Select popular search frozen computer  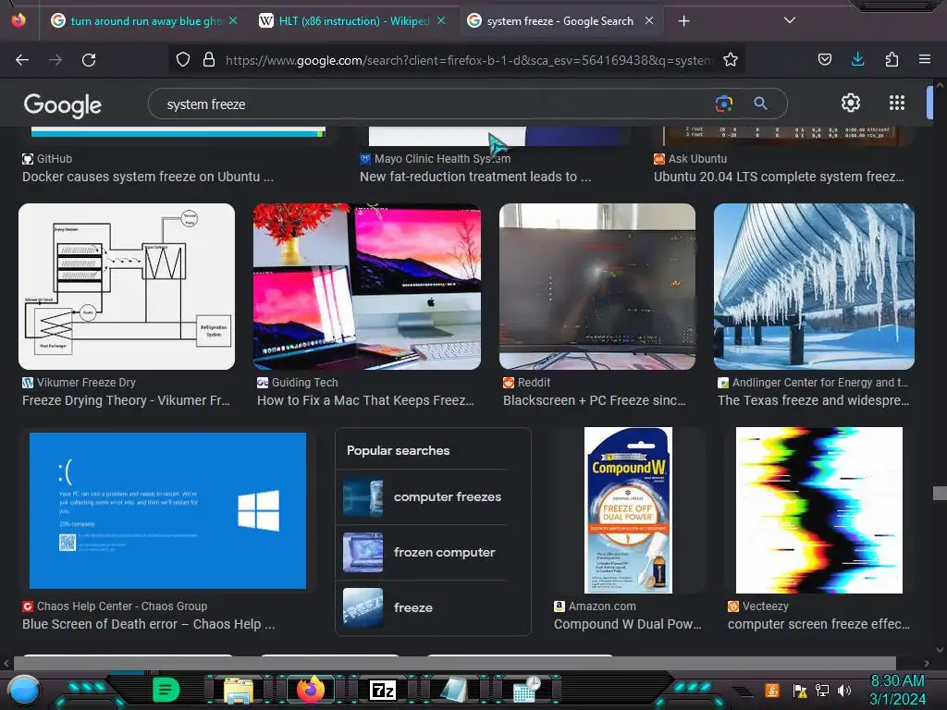pyautogui.click(x=424, y=553)
